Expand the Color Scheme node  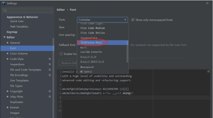click(x=8, y=53)
